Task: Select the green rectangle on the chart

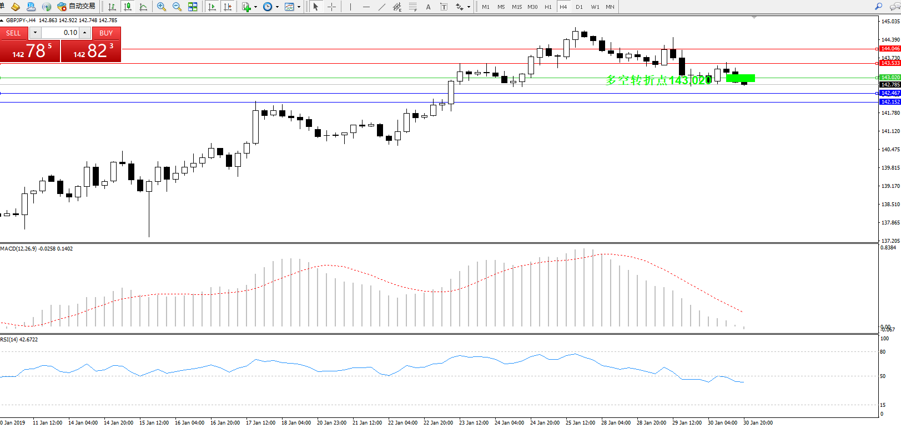Action: [x=741, y=78]
